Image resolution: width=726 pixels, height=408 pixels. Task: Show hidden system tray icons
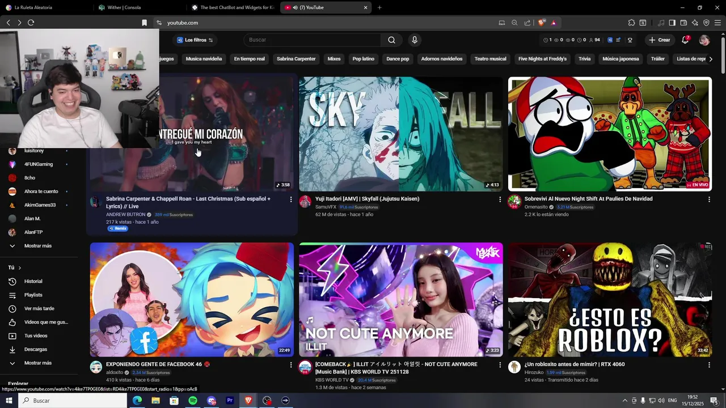(625, 401)
